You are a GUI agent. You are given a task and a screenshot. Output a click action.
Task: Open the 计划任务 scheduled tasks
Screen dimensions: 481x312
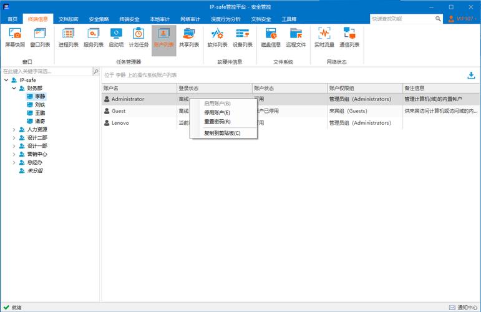(x=138, y=37)
